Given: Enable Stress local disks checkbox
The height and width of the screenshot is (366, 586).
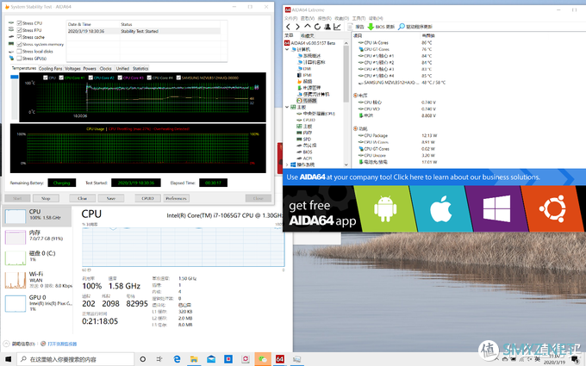Looking at the screenshot, I should click(20, 51).
